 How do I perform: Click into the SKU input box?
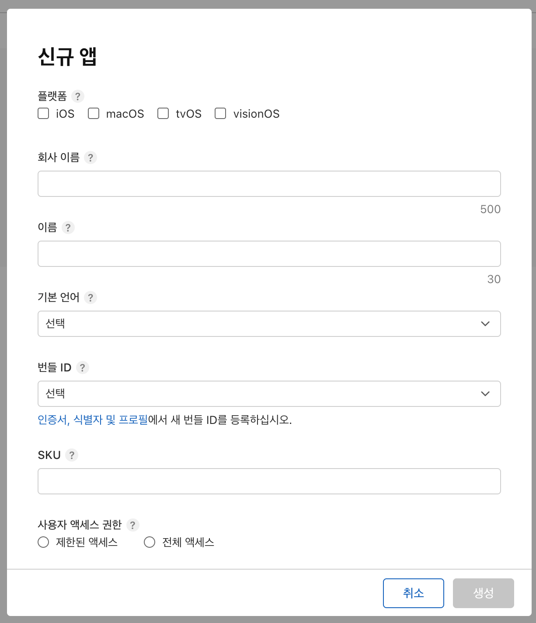[269, 481]
